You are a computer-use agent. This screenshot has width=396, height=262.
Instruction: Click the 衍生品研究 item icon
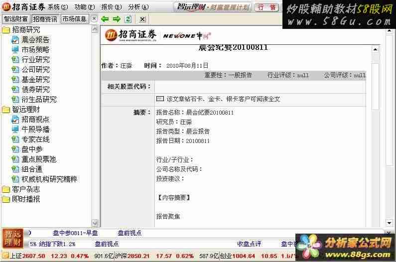15,100
